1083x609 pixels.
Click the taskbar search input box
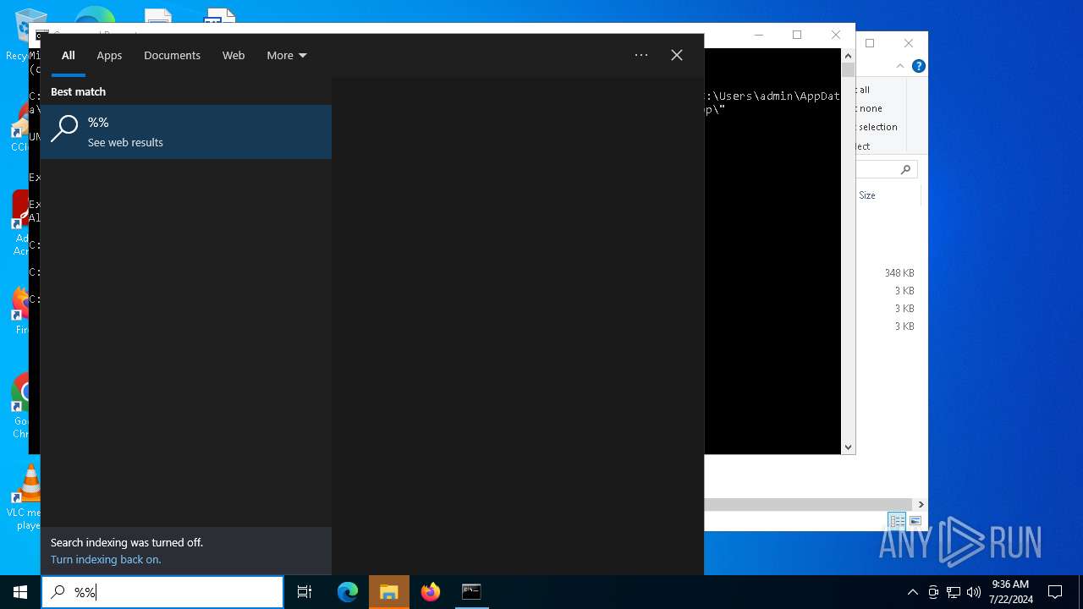[162, 592]
